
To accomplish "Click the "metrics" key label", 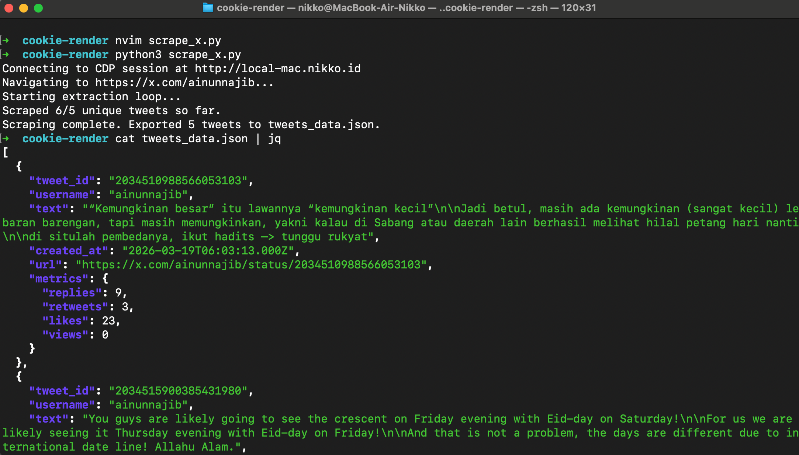I will 59,278.
